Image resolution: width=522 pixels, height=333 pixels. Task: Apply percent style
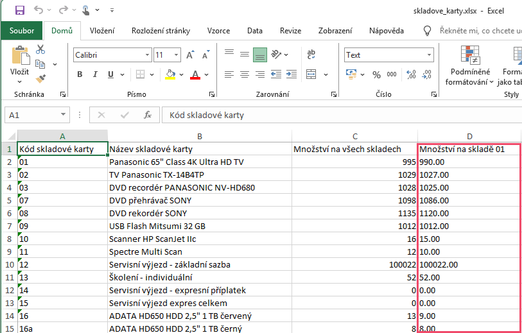tap(376, 74)
